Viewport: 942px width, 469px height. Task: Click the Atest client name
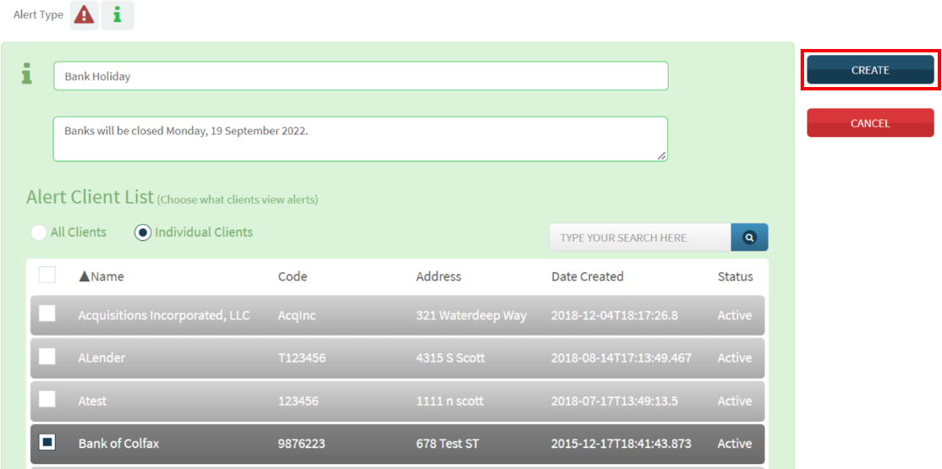pos(92,401)
